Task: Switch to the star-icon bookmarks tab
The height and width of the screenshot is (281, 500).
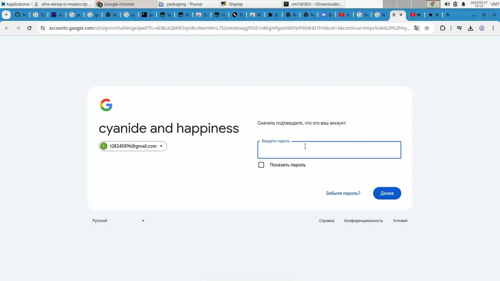Action: (x=433, y=15)
